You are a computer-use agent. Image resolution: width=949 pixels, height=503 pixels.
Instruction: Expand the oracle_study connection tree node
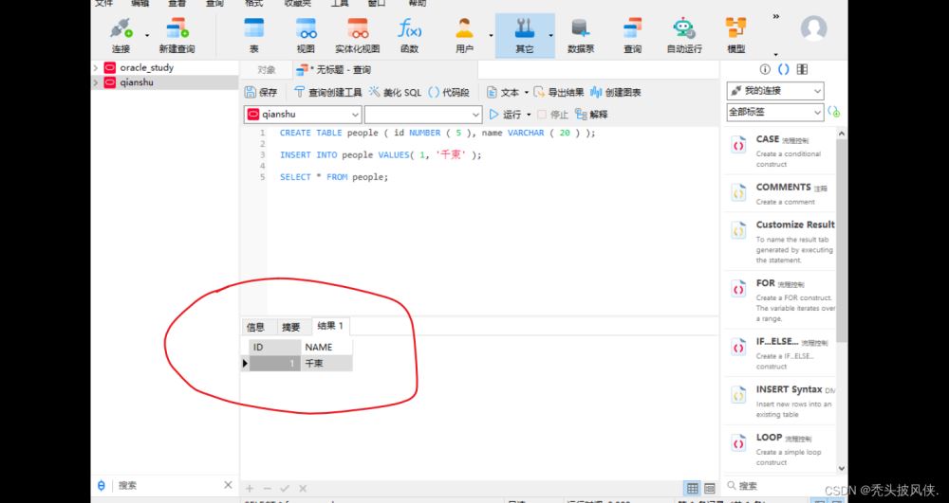pyautogui.click(x=96, y=68)
